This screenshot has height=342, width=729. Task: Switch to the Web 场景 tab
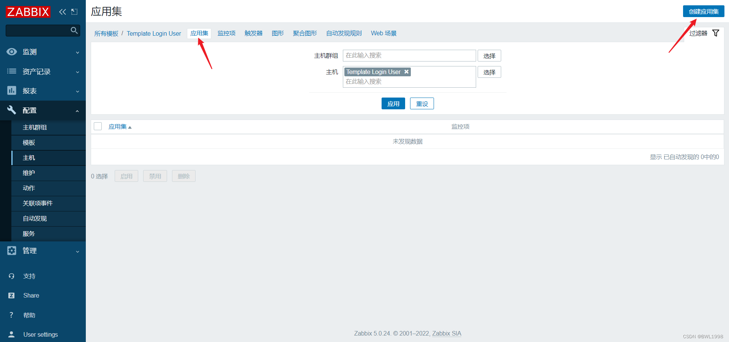click(x=384, y=33)
